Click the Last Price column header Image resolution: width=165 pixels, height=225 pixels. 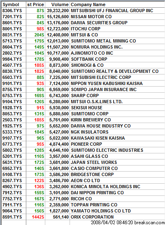36,4
